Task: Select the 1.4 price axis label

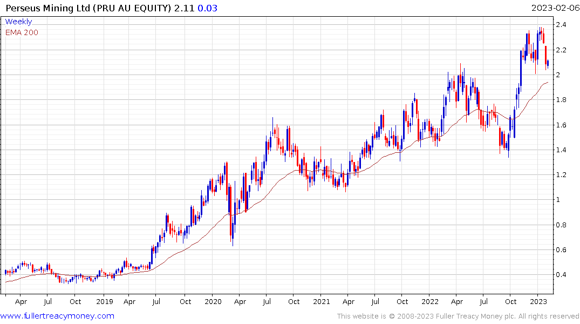Action: (561, 150)
